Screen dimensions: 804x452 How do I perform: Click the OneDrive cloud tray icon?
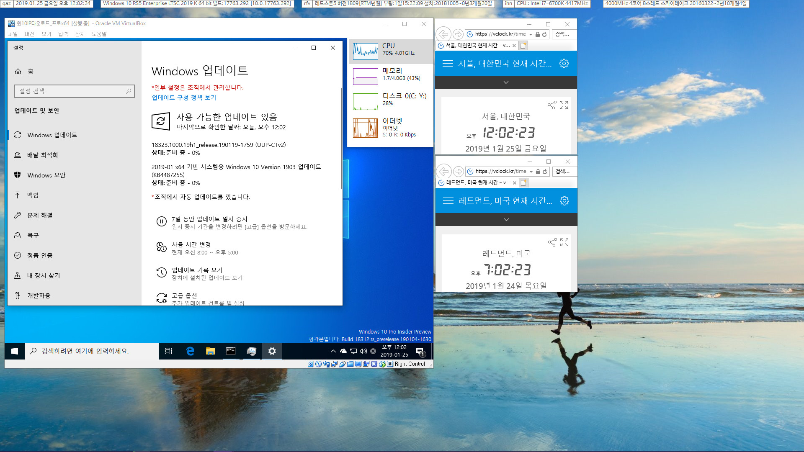click(x=343, y=351)
